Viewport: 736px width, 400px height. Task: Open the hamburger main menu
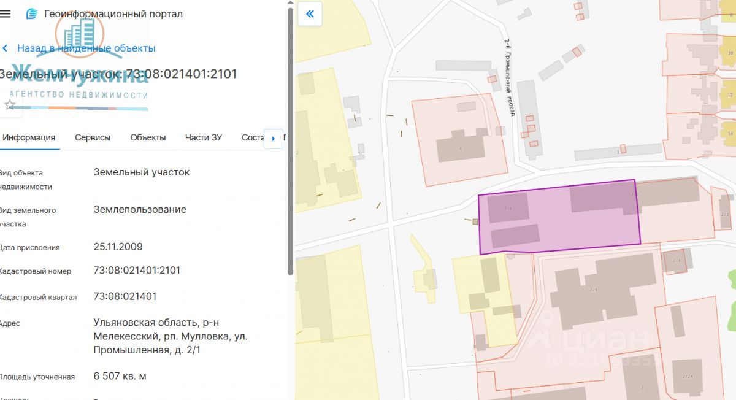pyautogui.click(x=6, y=13)
